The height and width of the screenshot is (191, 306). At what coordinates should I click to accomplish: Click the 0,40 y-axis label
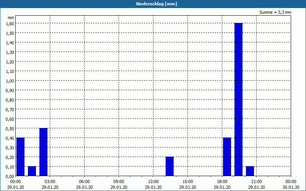click(10, 138)
